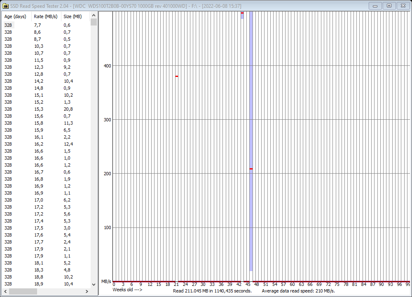The width and height of the screenshot is (412, 297).
Task: Minimize the SSD Read Speed Tester window
Action: tap(375, 6)
